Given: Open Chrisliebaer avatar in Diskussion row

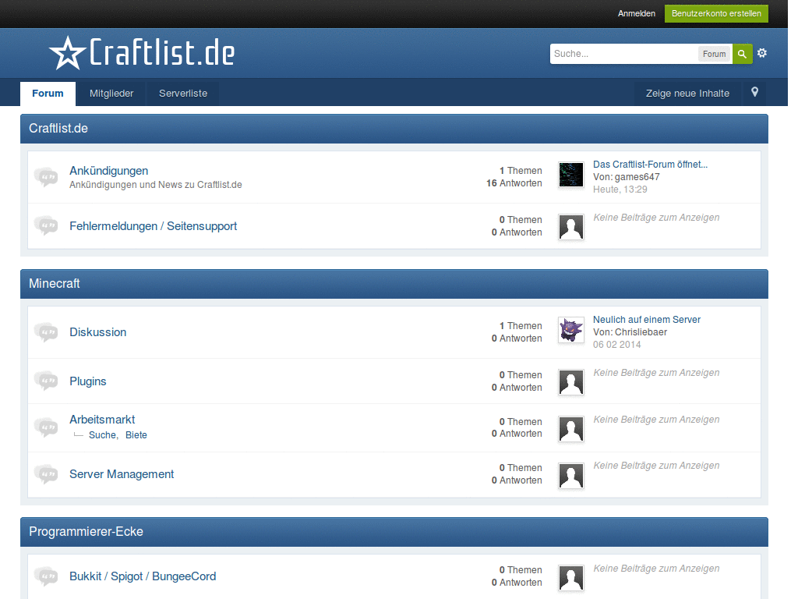Looking at the screenshot, I should click(571, 330).
